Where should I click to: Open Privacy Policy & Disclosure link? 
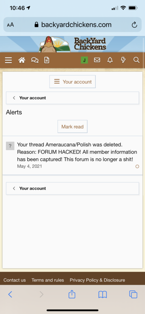pos(98,280)
